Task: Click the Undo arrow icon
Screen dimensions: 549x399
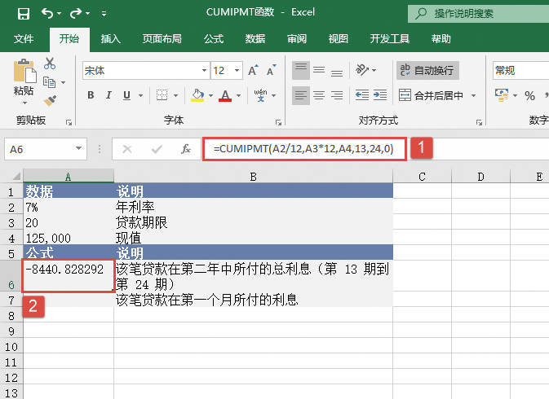Action: pos(47,14)
